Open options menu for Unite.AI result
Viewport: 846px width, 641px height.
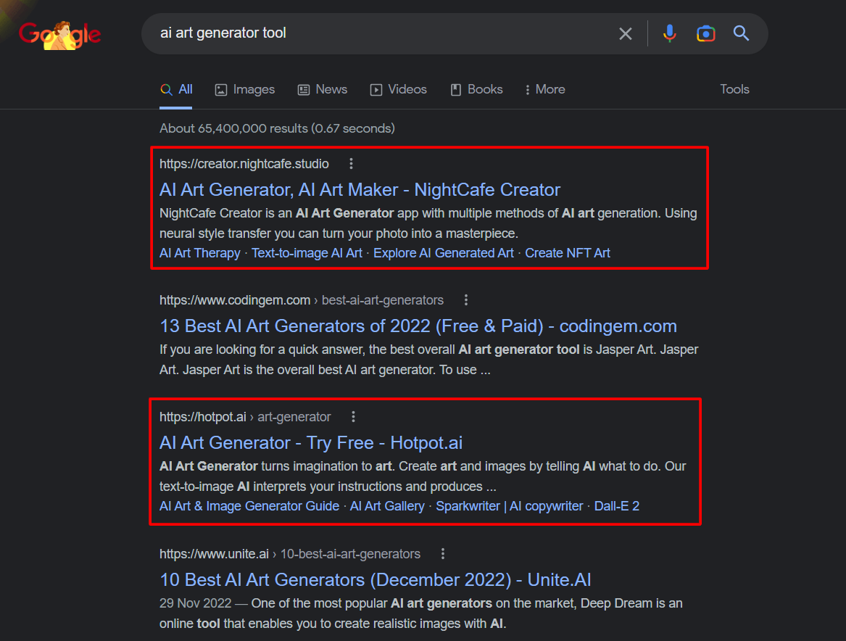click(443, 554)
